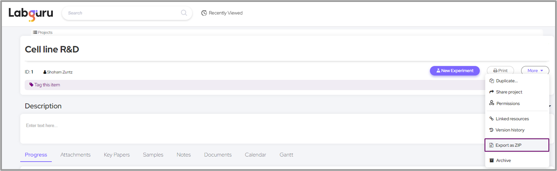
Task: Open Version history from the menu
Action: pyautogui.click(x=510, y=130)
